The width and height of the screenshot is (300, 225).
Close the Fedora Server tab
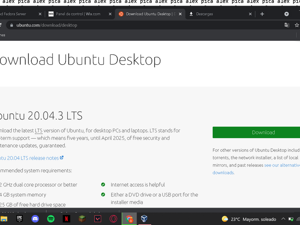(x=40, y=14)
